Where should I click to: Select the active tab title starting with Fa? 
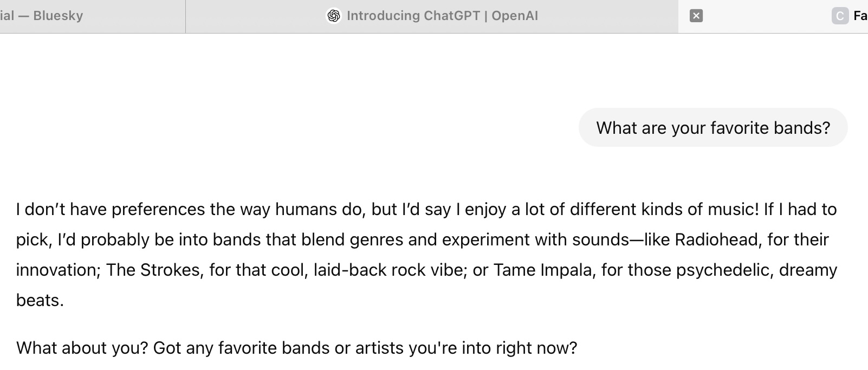coord(860,16)
